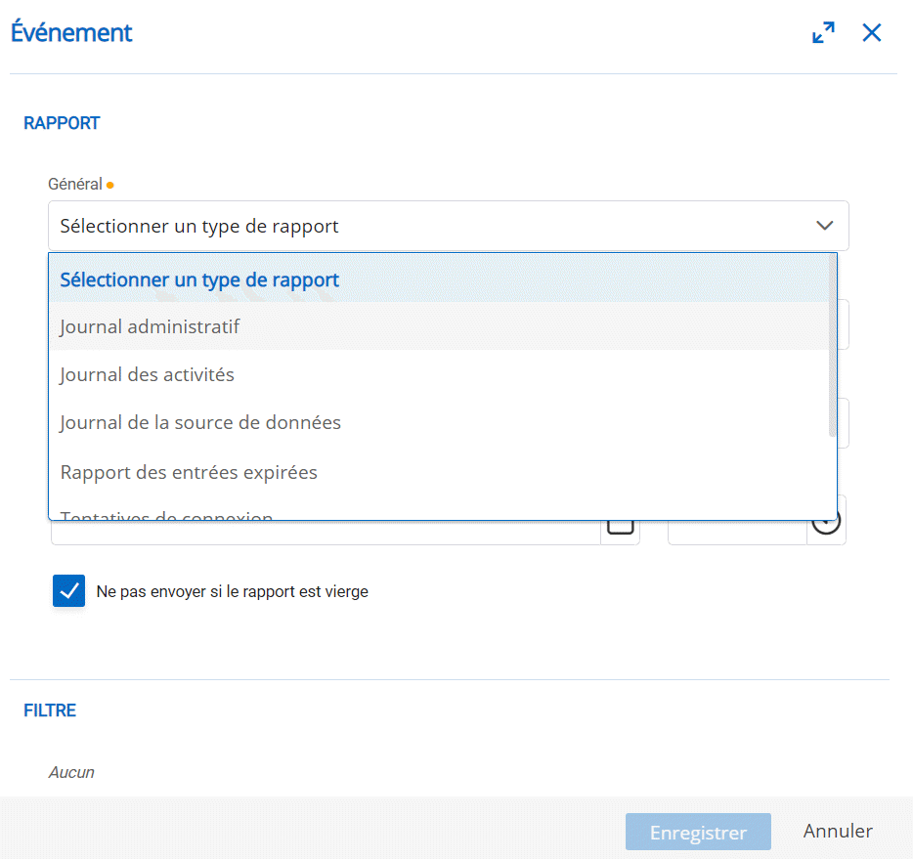Uncheck 'Ne pas envoyer si le rapport est vierge'

[69, 591]
